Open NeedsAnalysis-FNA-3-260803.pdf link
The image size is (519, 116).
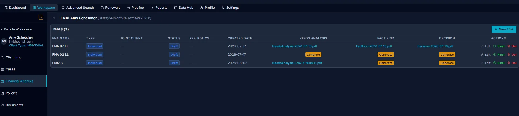coord(297,63)
